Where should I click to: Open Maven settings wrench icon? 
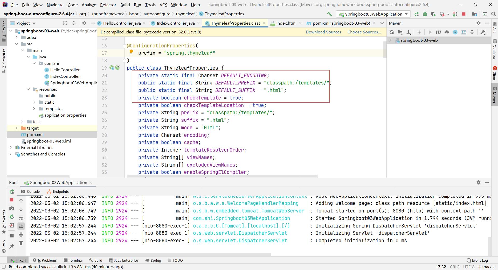pos(483,32)
